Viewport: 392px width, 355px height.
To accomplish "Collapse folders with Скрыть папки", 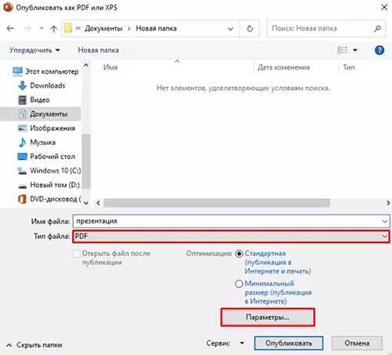I will (34, 345).
